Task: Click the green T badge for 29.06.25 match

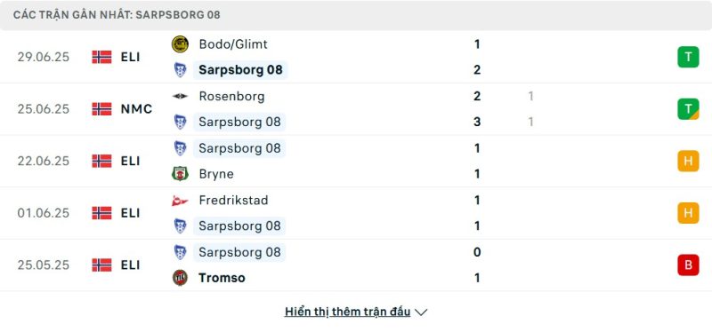Action: point(688,57)
